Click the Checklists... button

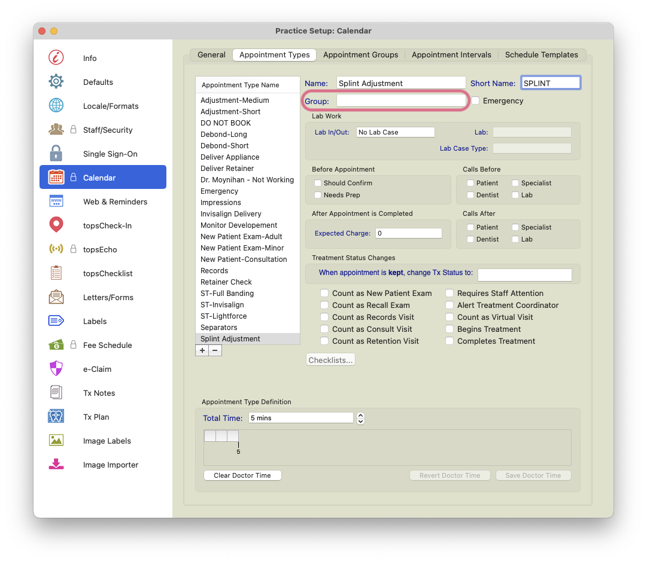point(330,360)
